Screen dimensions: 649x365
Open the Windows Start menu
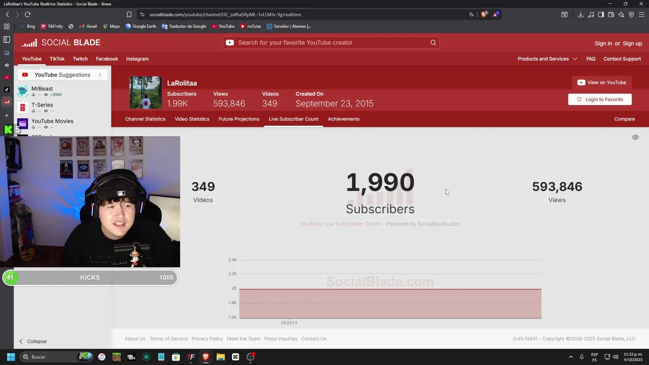11,357
